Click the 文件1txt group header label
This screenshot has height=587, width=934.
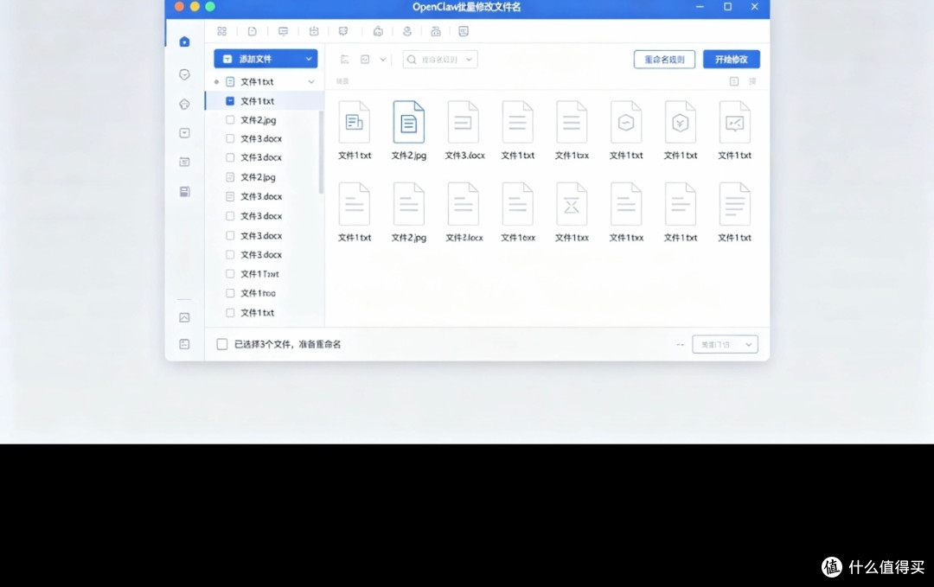(257, 81)
